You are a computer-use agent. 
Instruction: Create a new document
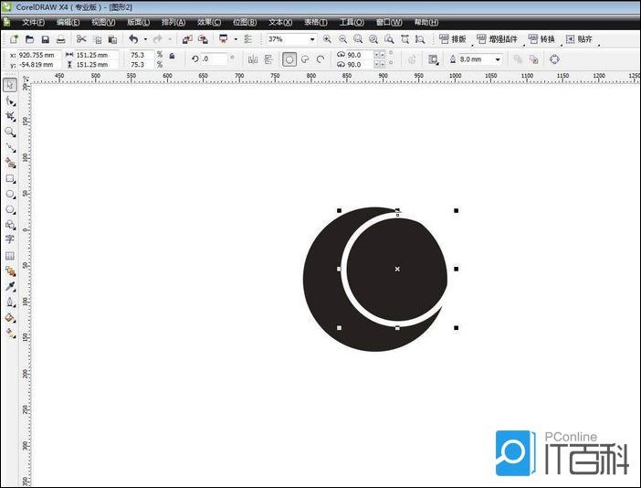tap(14, 39)
